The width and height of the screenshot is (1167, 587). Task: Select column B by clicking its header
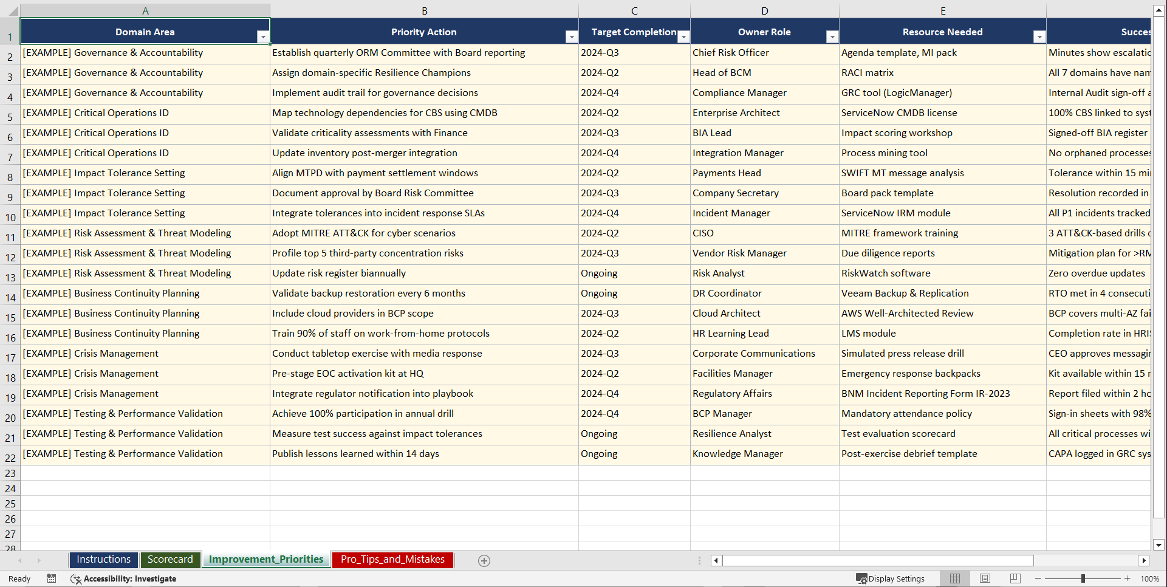tap(424, 10)
